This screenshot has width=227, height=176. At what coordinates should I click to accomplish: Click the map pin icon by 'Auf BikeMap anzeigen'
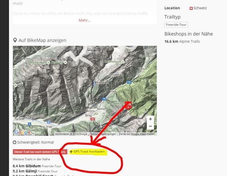tap(15, 40)
